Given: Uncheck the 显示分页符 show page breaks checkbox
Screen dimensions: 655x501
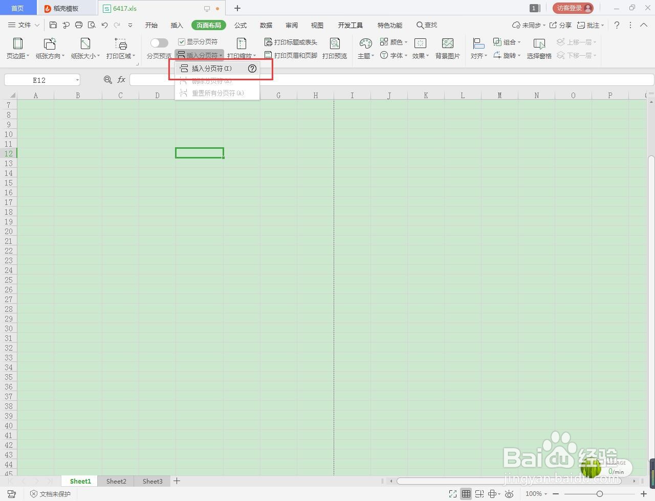Looking at the screenshot, I should coord(181,41).
